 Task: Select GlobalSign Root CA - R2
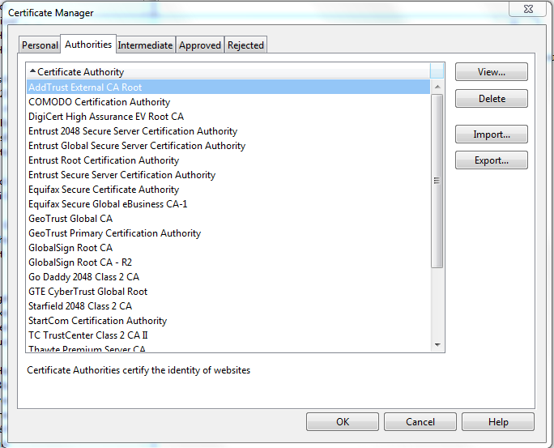[x=228, y=262]
